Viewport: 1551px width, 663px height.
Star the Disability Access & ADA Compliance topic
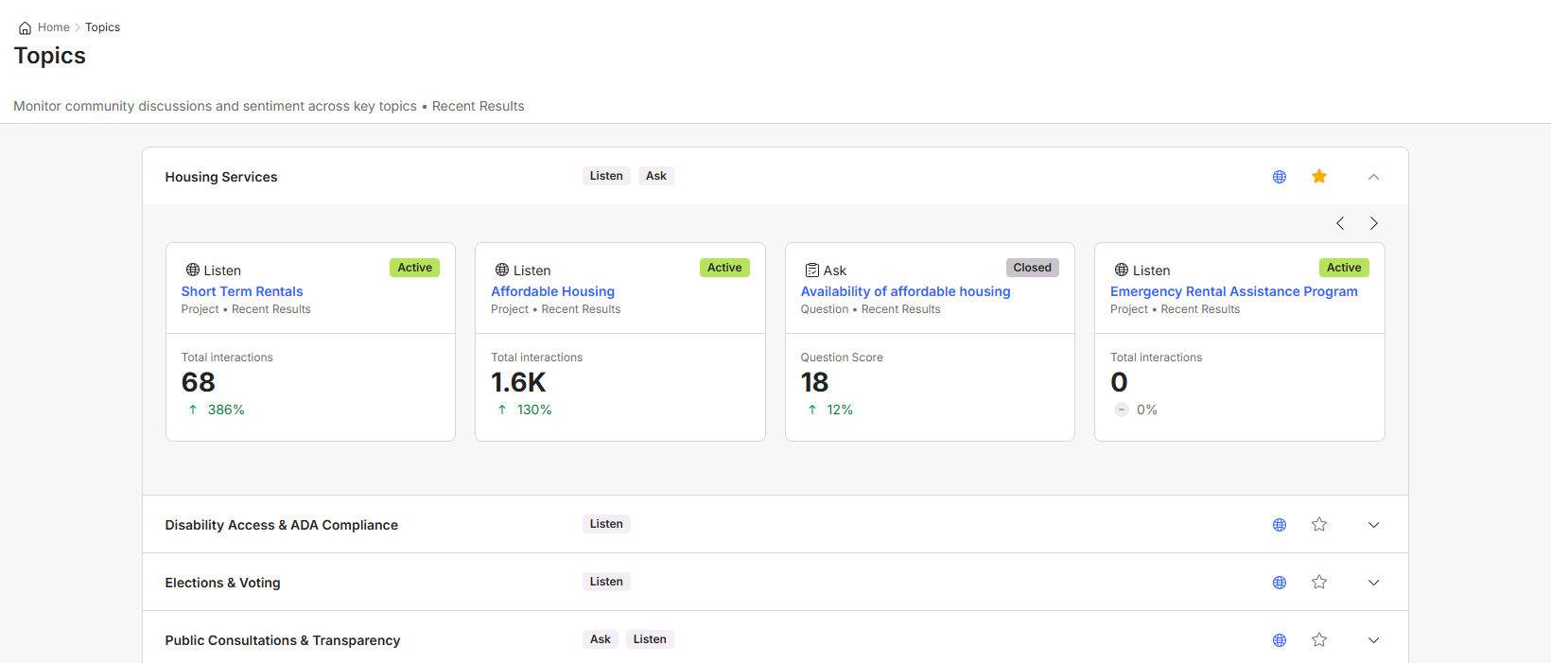[1319, 525]
